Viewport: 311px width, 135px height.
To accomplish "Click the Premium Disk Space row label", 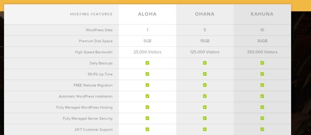I will [96, 41].
